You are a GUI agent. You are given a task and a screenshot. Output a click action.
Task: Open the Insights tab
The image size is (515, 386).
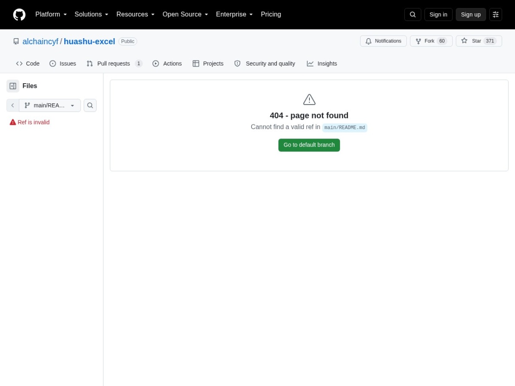[322, 63]
